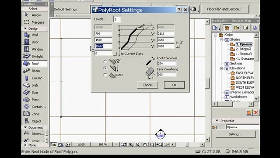Pick the Mesh tool
280x158 pixels.
(35, 100)
